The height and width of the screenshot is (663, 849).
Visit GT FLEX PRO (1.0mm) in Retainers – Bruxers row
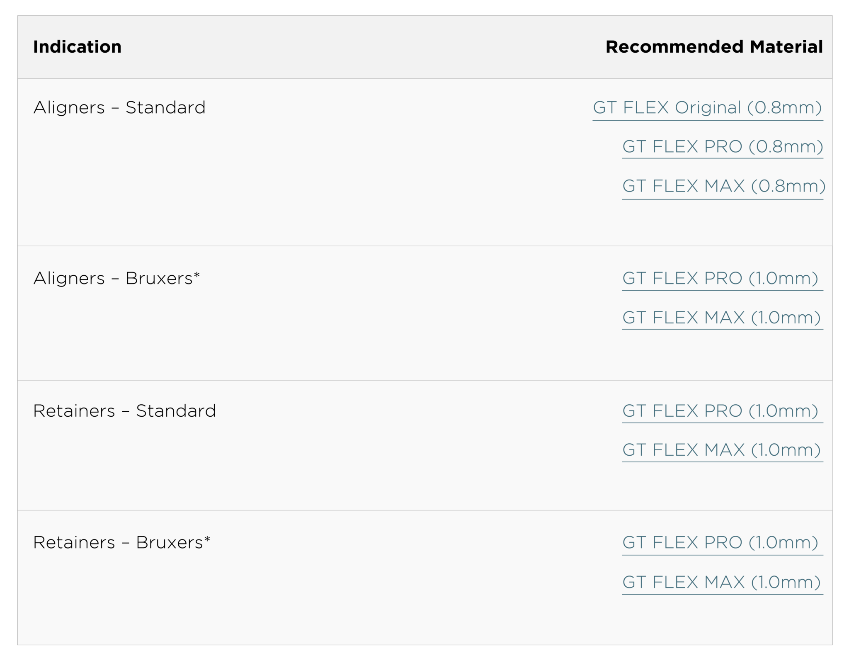pos(720,542)
